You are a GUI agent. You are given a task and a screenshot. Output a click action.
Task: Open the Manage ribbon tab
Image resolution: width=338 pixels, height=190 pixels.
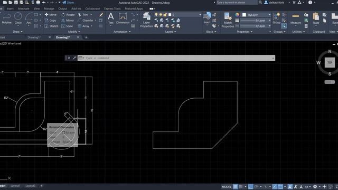tap(49, 8)
